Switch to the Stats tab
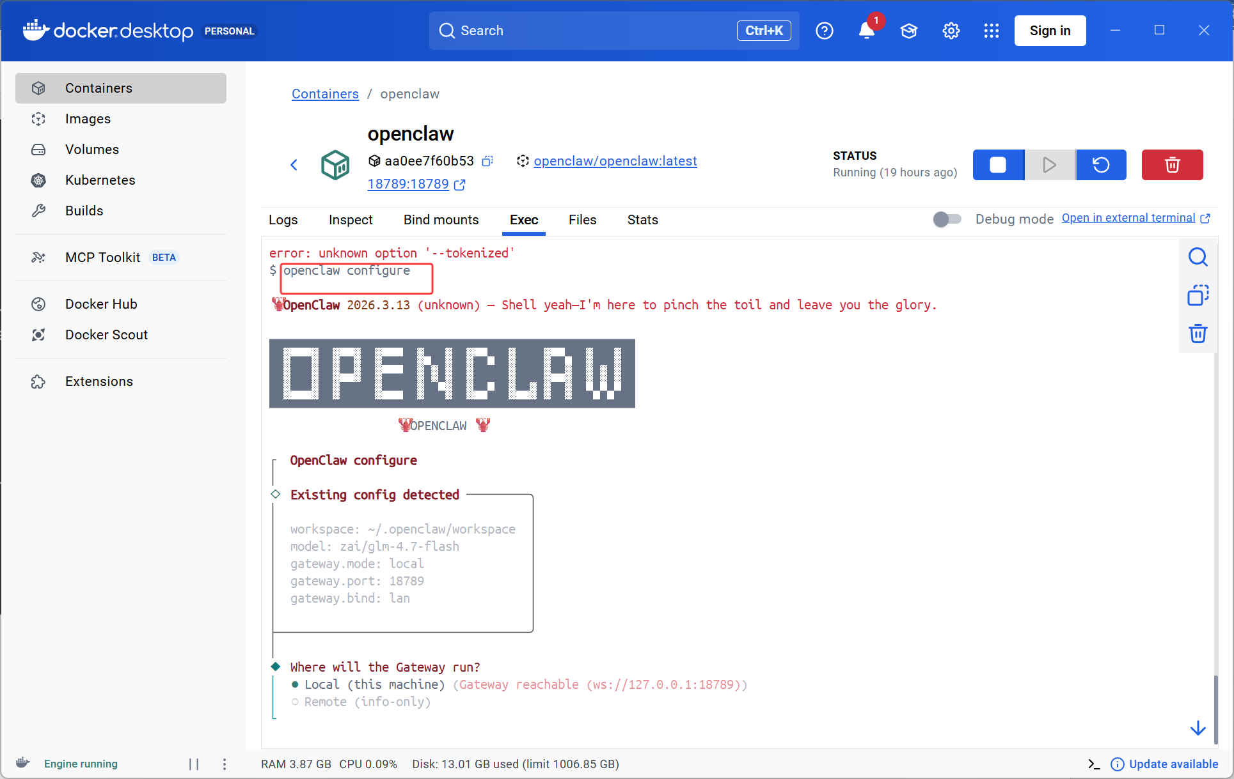The height and width of the screenshot is (779, 1234). tap(643, 220)
